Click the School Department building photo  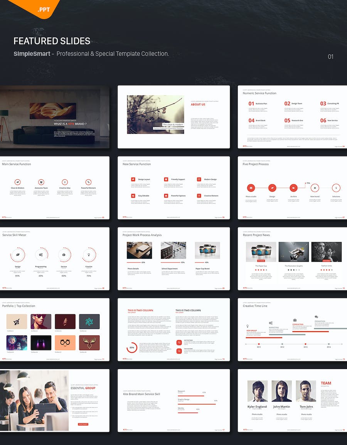pyautogui.click(x=173, y=250)
